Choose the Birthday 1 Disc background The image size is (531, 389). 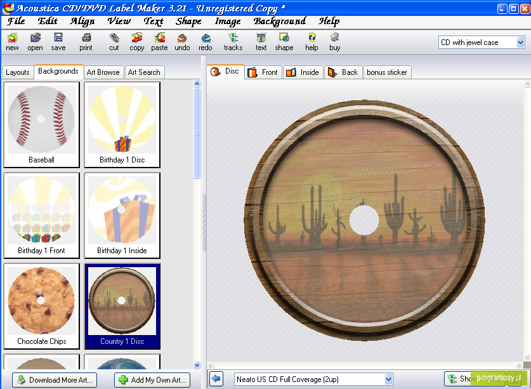tap(122, 124)
